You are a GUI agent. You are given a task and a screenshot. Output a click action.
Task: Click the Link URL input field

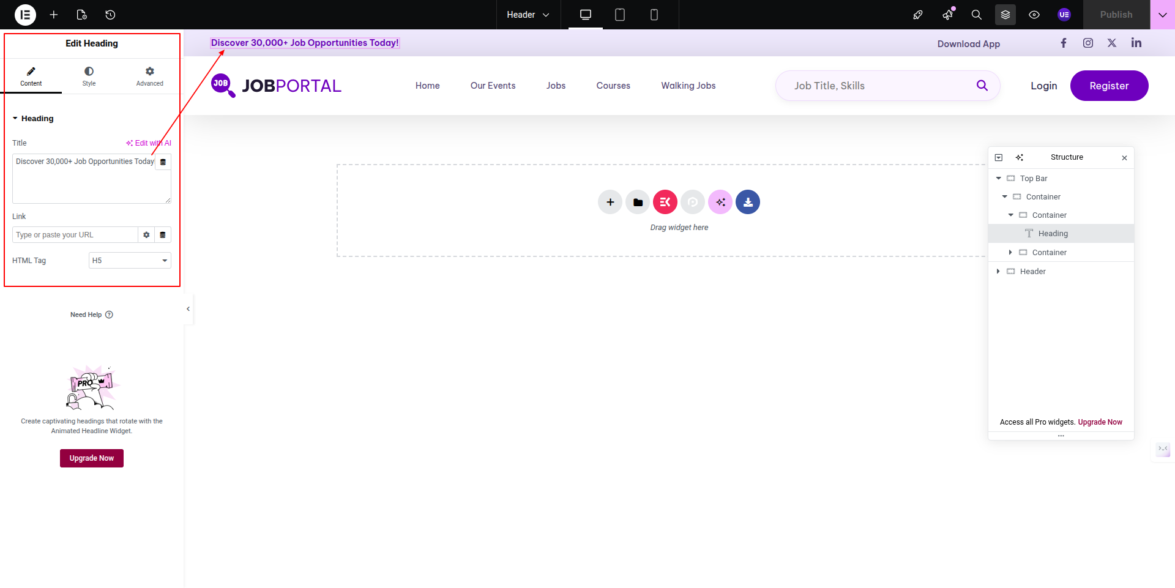point(75,235)
